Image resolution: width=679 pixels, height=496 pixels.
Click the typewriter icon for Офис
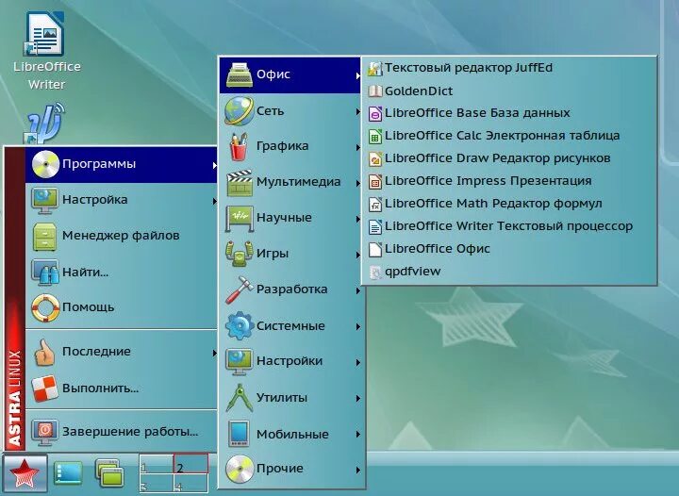click(x=239, y=74)
